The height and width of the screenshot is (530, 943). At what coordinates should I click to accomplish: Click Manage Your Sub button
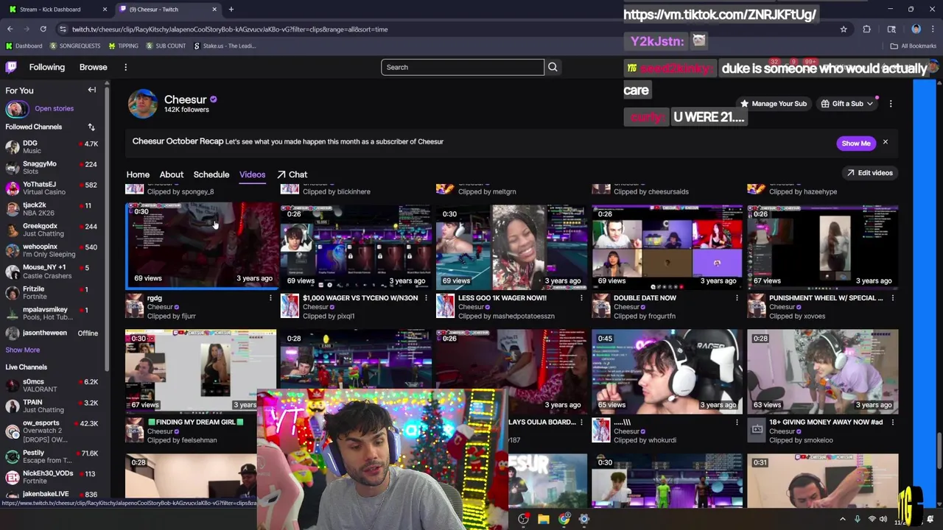(773, 104)
